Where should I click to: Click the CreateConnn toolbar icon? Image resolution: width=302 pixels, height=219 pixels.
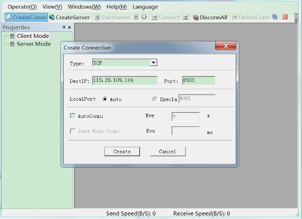tap(8, 17)
